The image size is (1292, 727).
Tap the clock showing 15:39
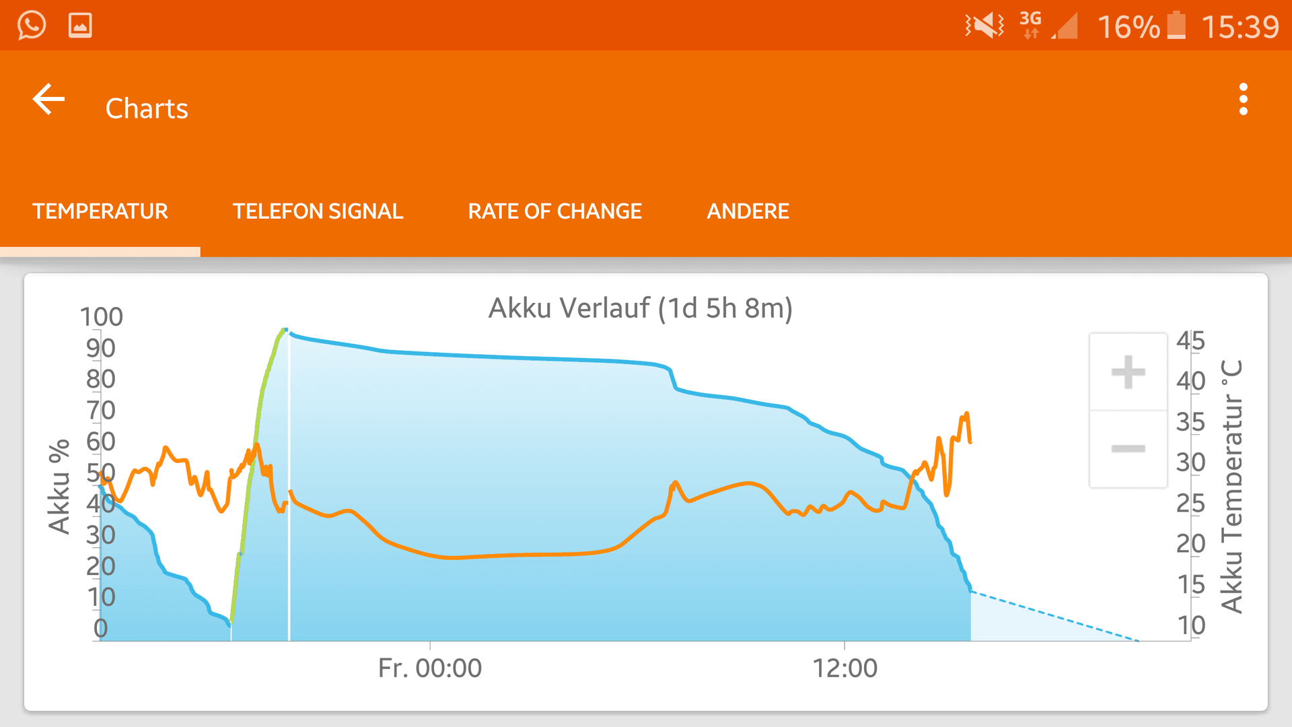(x=1240, y=27)
